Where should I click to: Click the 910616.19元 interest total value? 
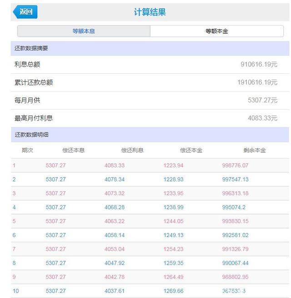click(x=259, y=65)
